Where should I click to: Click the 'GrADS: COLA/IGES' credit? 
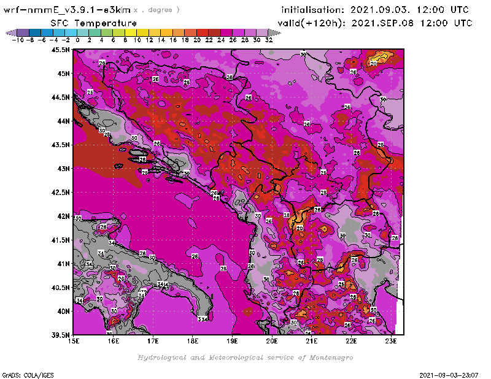tap(28, 375)
